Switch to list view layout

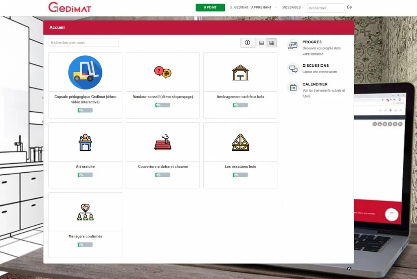tap(262, 43)
